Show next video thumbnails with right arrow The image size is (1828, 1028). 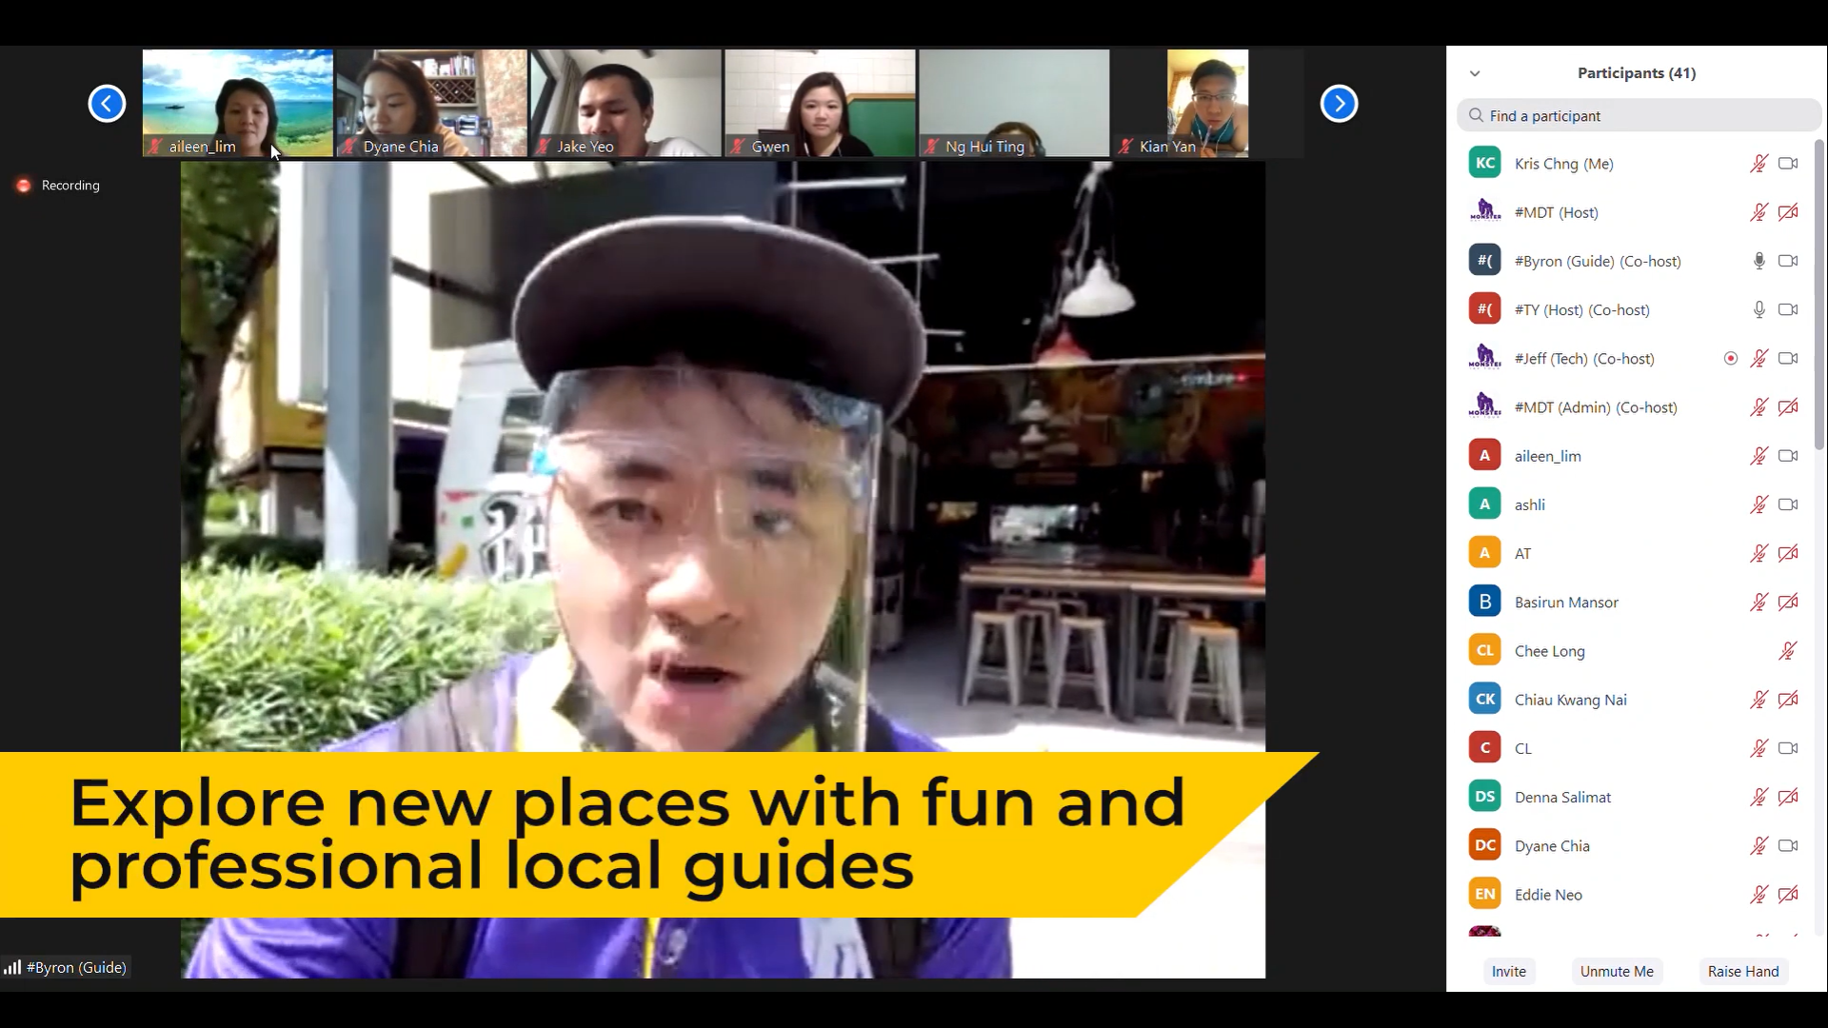[1339, 103]
